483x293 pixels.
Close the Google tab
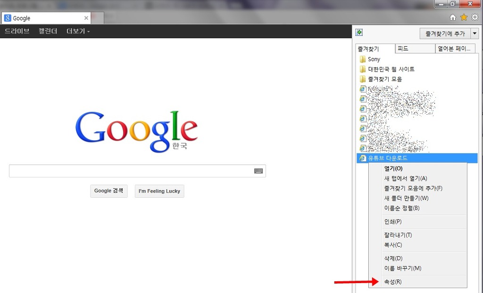(86, 18)
